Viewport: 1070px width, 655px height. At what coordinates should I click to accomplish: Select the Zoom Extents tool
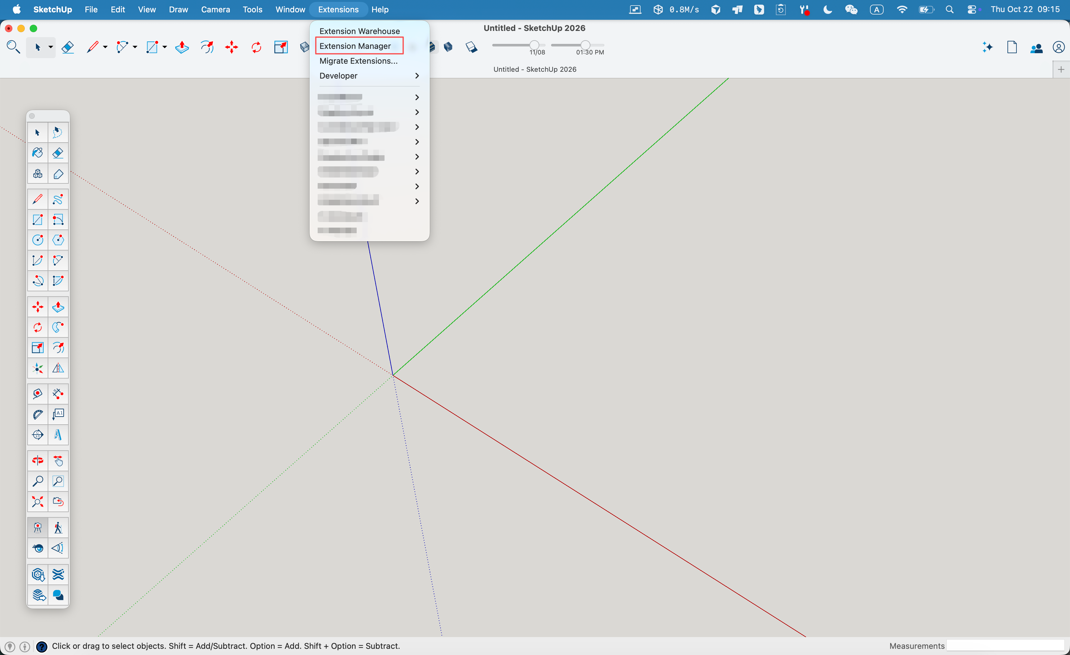(x=37, y=502)
